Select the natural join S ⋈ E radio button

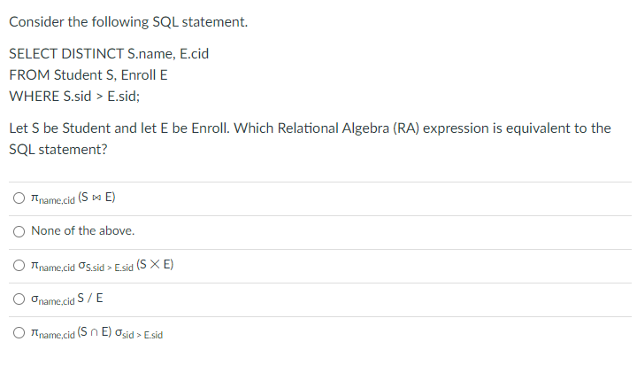19,198
